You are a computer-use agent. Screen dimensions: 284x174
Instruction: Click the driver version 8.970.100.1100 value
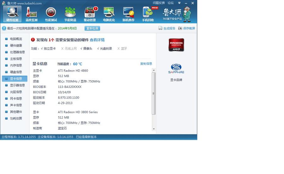point(69,98)
